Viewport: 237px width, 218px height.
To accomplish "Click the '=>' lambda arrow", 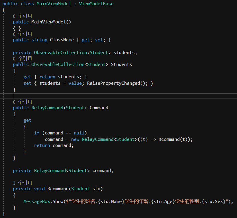I will (x=153, y=139).
